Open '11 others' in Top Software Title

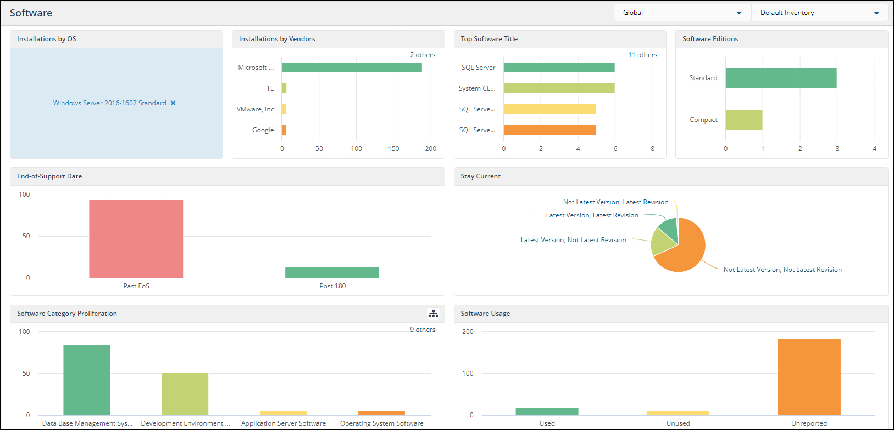tap(642, 55)
